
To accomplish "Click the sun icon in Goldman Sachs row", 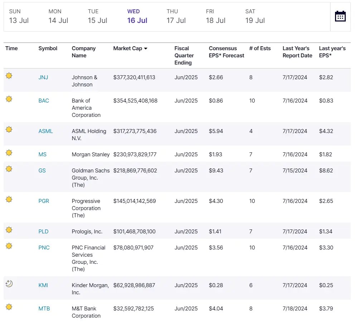I will click(9, 169).
